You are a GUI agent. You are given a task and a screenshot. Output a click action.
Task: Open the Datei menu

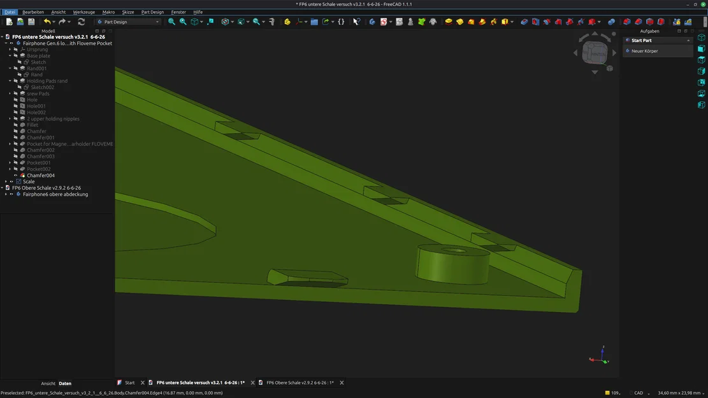point(10,12)
